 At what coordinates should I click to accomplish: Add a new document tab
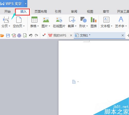128,35
